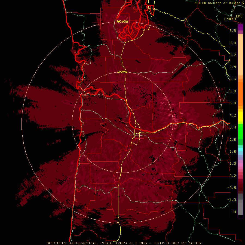Screen dimensions: 245x245
Task: Pick the purple segment atop the color bar
Action: (240, 27)
